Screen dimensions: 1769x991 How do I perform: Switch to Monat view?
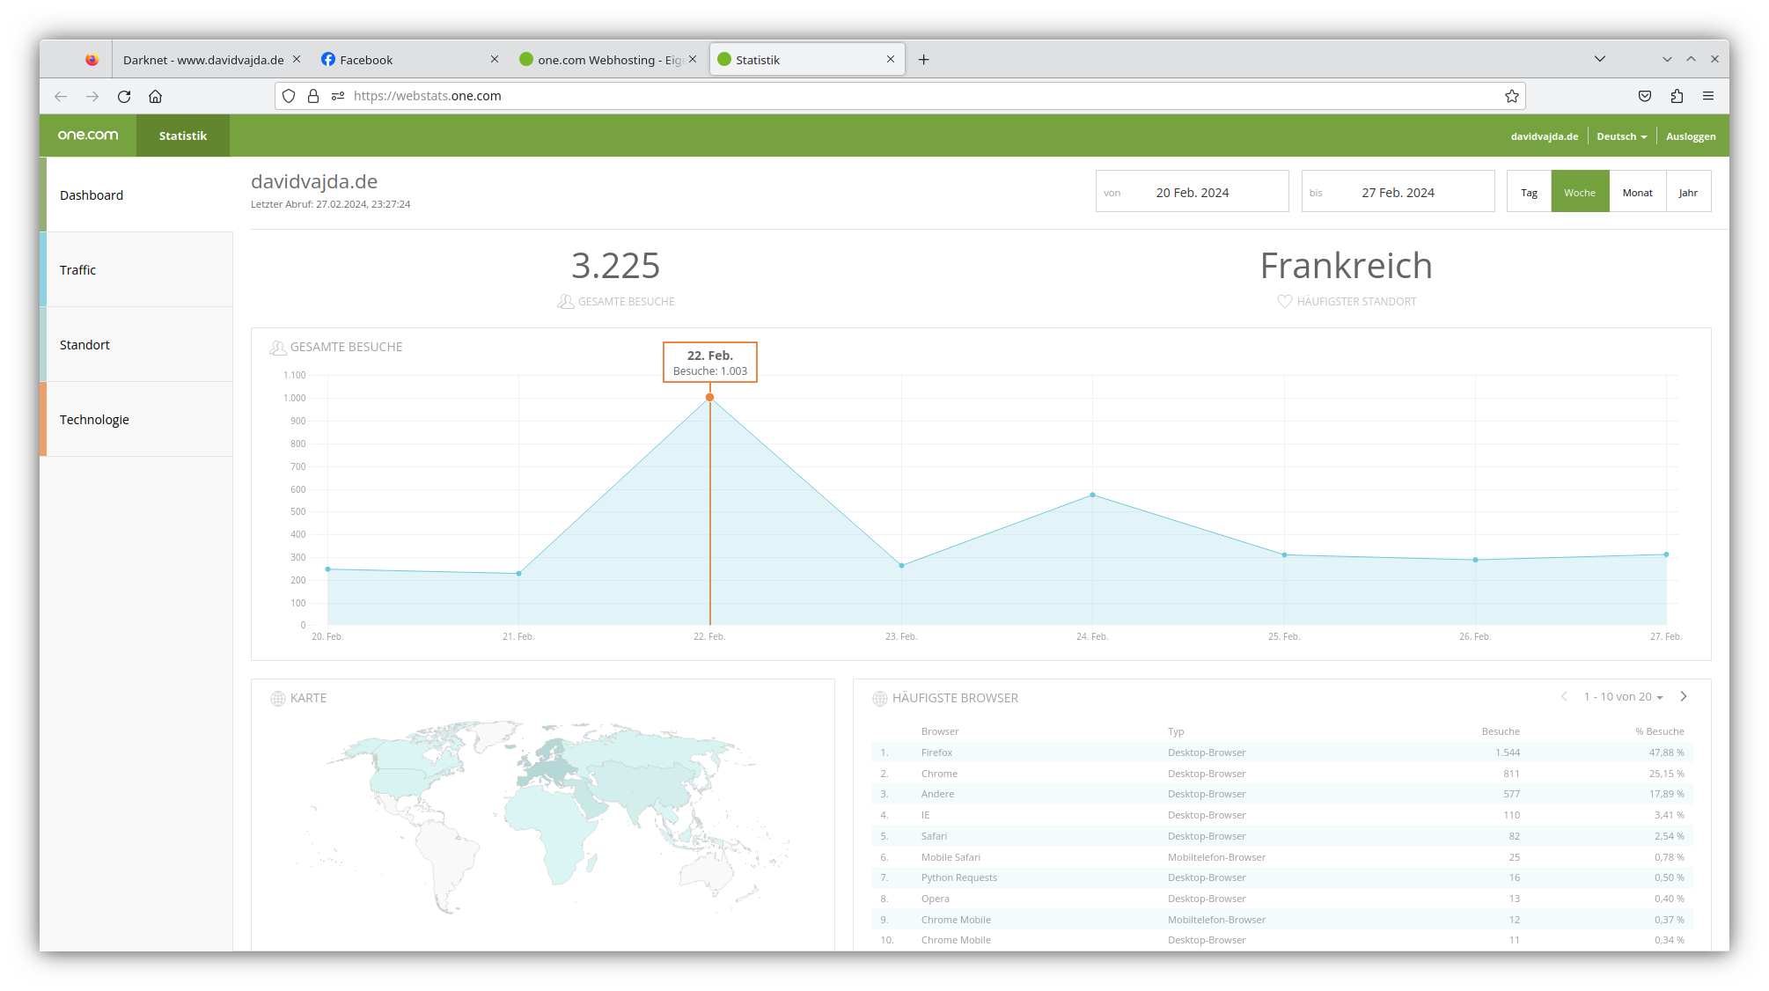1637,191
